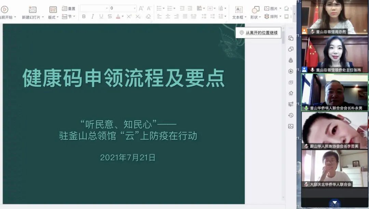The image size is (369, 209).
Task: Open the 版式 layout menu
Action: pos(53,13)
